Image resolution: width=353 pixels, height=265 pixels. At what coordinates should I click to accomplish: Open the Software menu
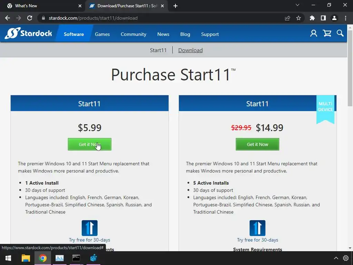(x=74, y=34)
